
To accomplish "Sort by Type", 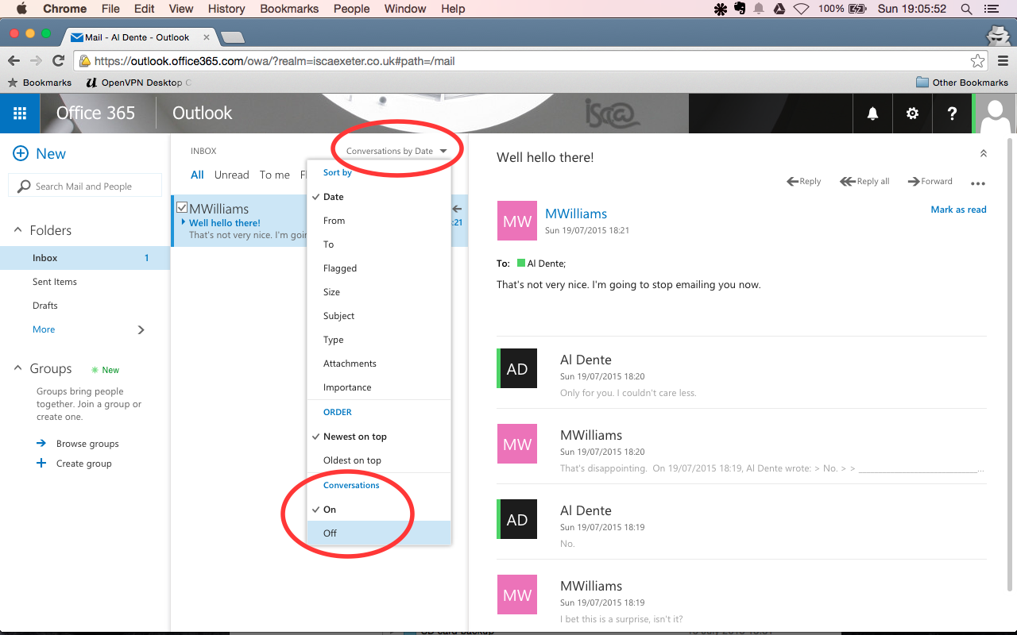I will point(379,340).
